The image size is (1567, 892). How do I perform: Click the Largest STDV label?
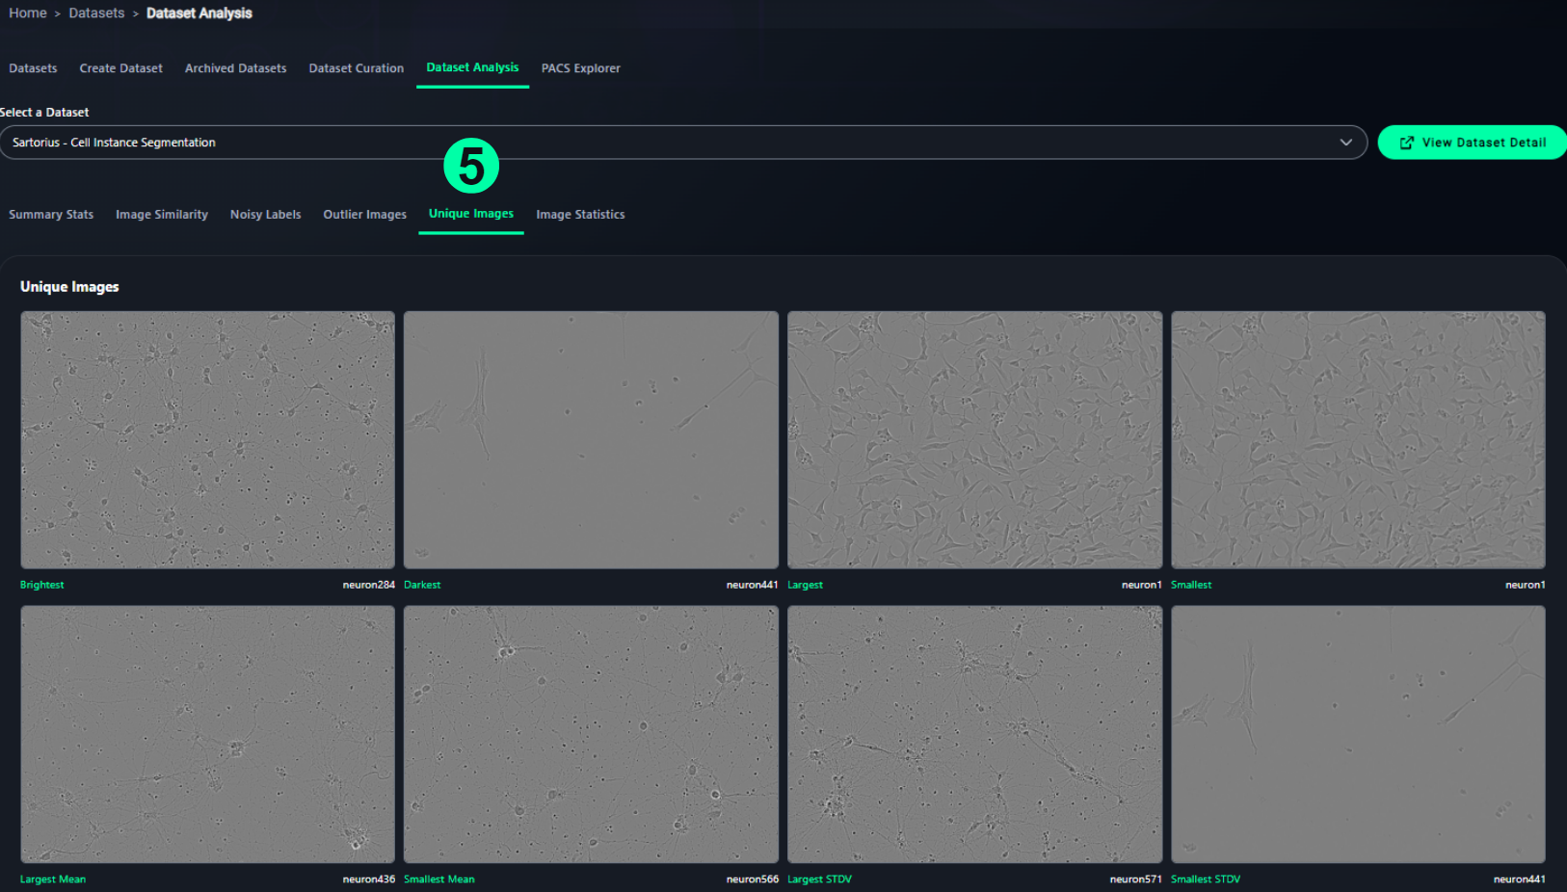coord(819,879)
